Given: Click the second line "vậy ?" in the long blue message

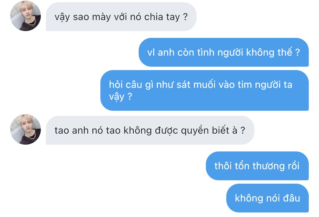Looking at the screenshot, I should (x=121, y=97).
